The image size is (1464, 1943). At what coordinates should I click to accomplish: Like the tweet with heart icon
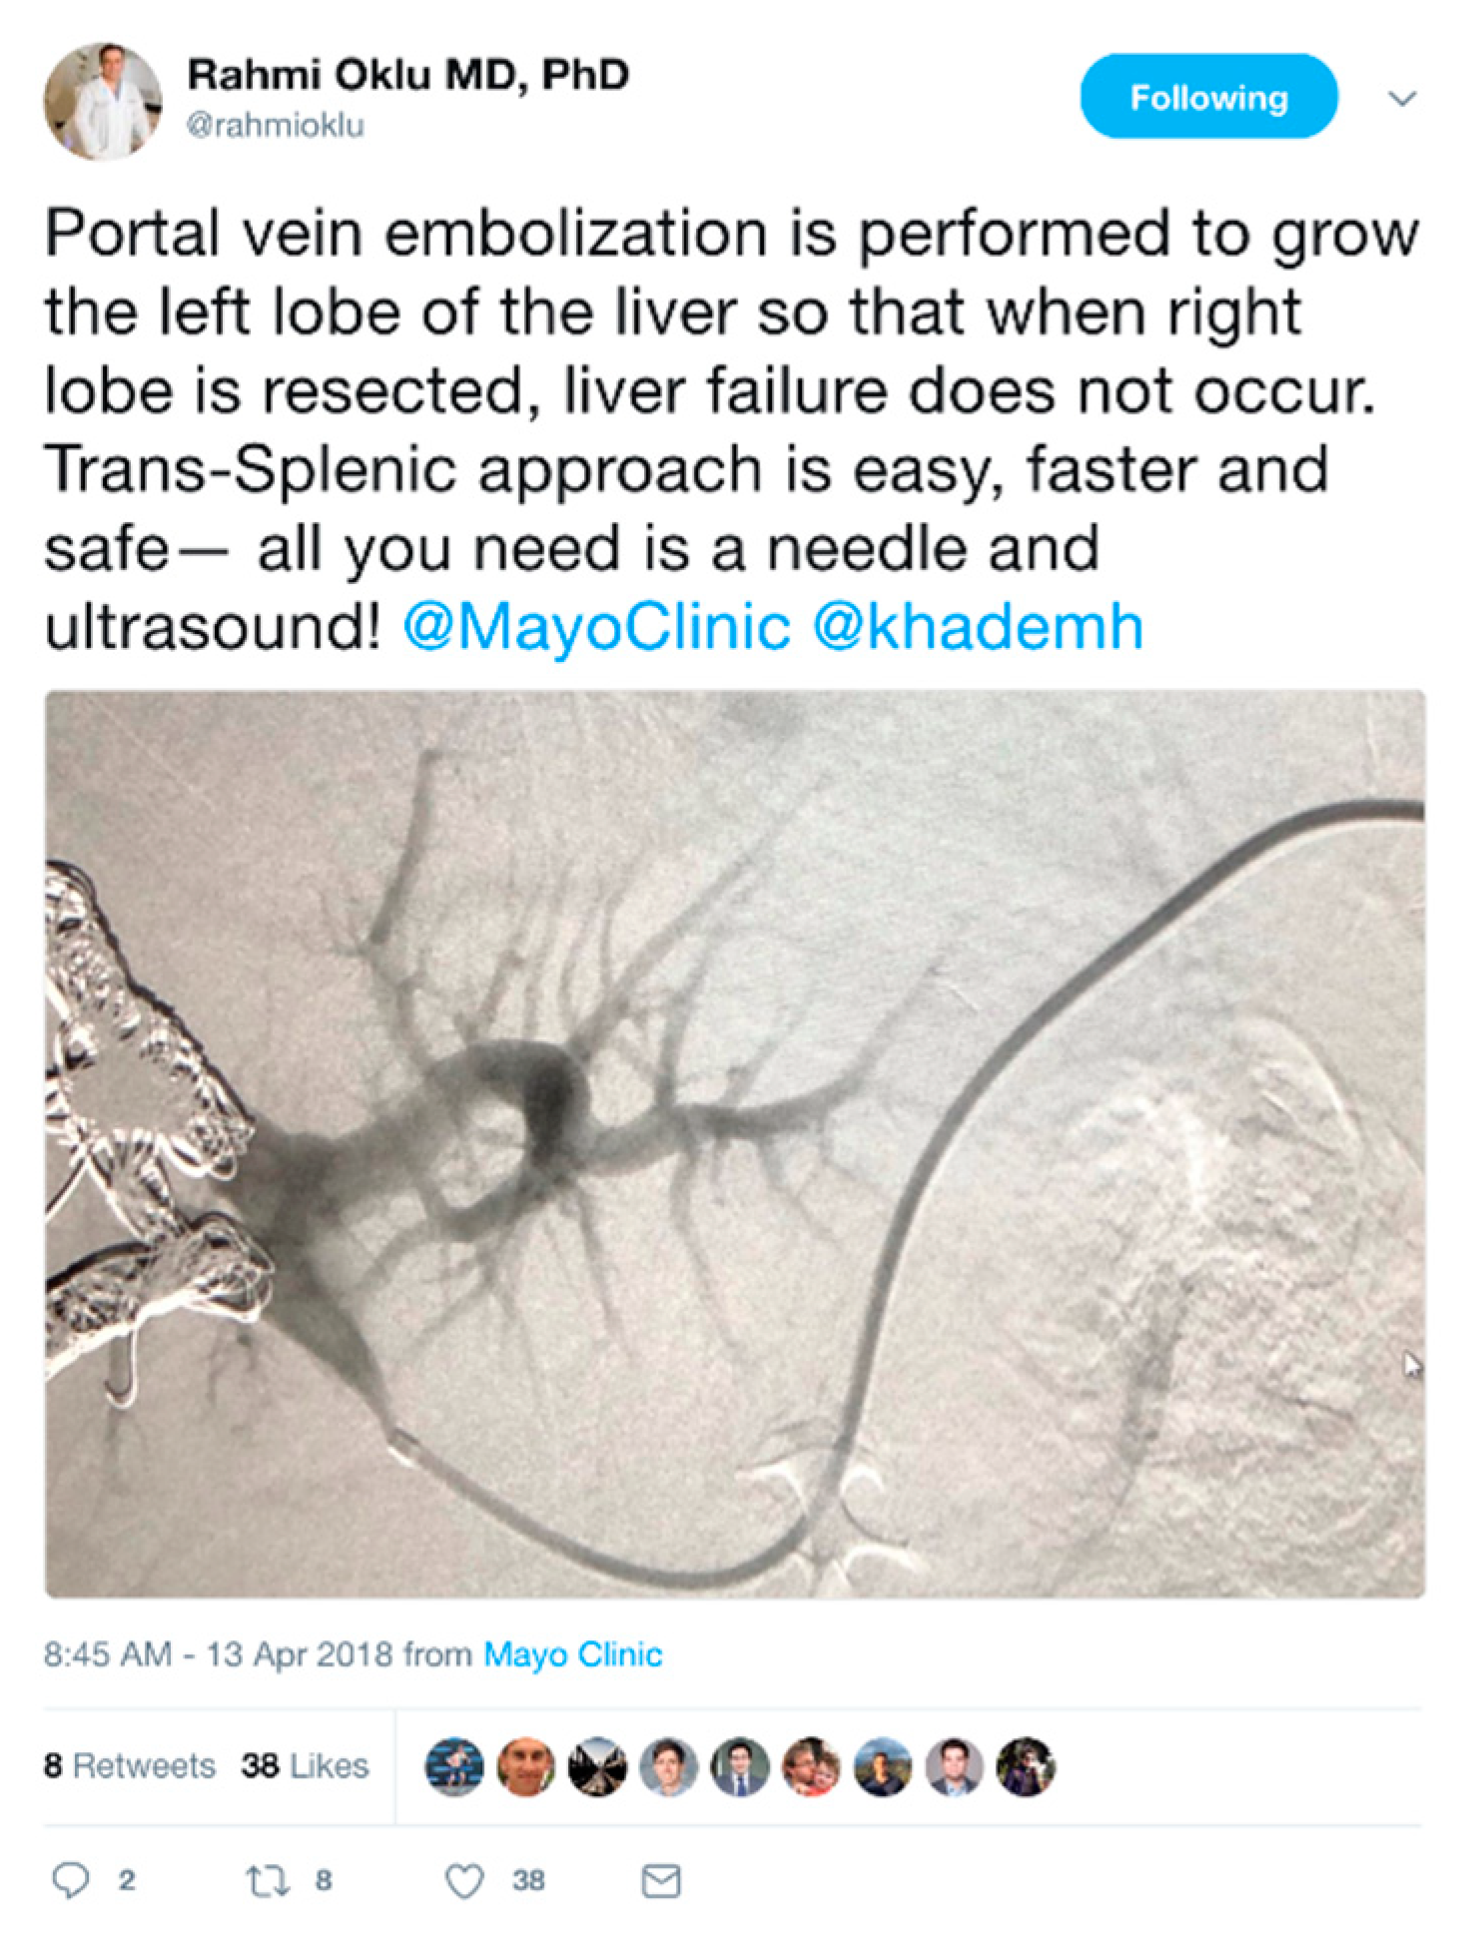coord(464,1881)
